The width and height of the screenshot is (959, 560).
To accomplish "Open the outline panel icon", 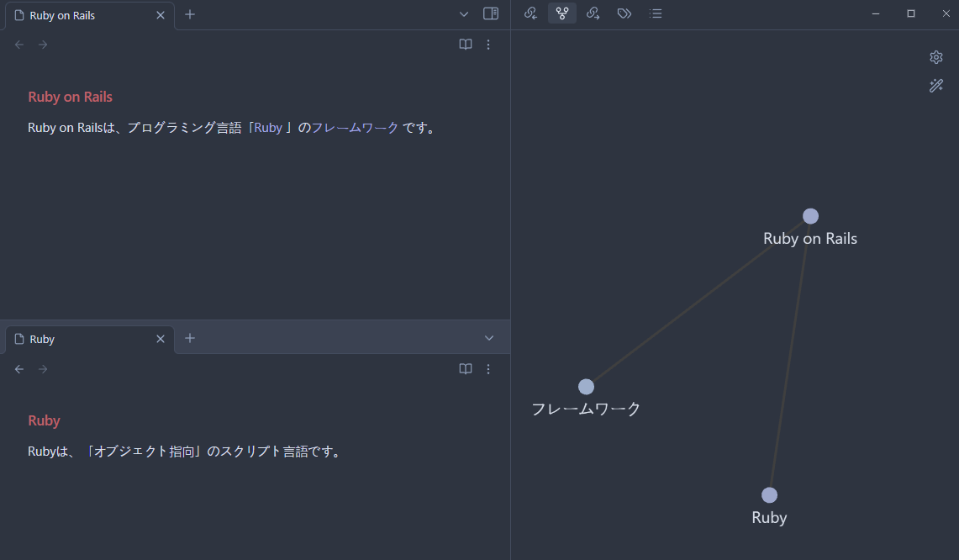I will [x=656, y=13].
